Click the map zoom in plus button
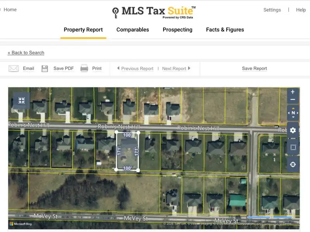Screen dimensions: 310x232 293,92
